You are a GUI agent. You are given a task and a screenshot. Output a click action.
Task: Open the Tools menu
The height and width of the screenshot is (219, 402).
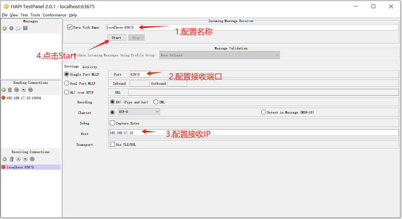(35, 15)
